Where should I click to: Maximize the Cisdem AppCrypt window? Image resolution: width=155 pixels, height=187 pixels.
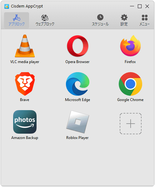(x=140, y=6)
